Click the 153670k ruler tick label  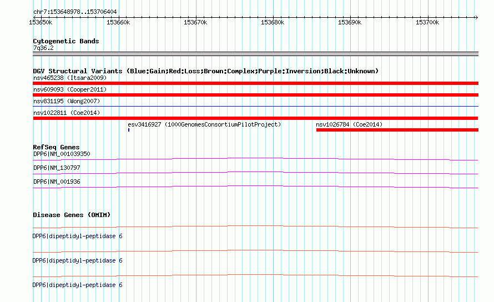[195, 22]
